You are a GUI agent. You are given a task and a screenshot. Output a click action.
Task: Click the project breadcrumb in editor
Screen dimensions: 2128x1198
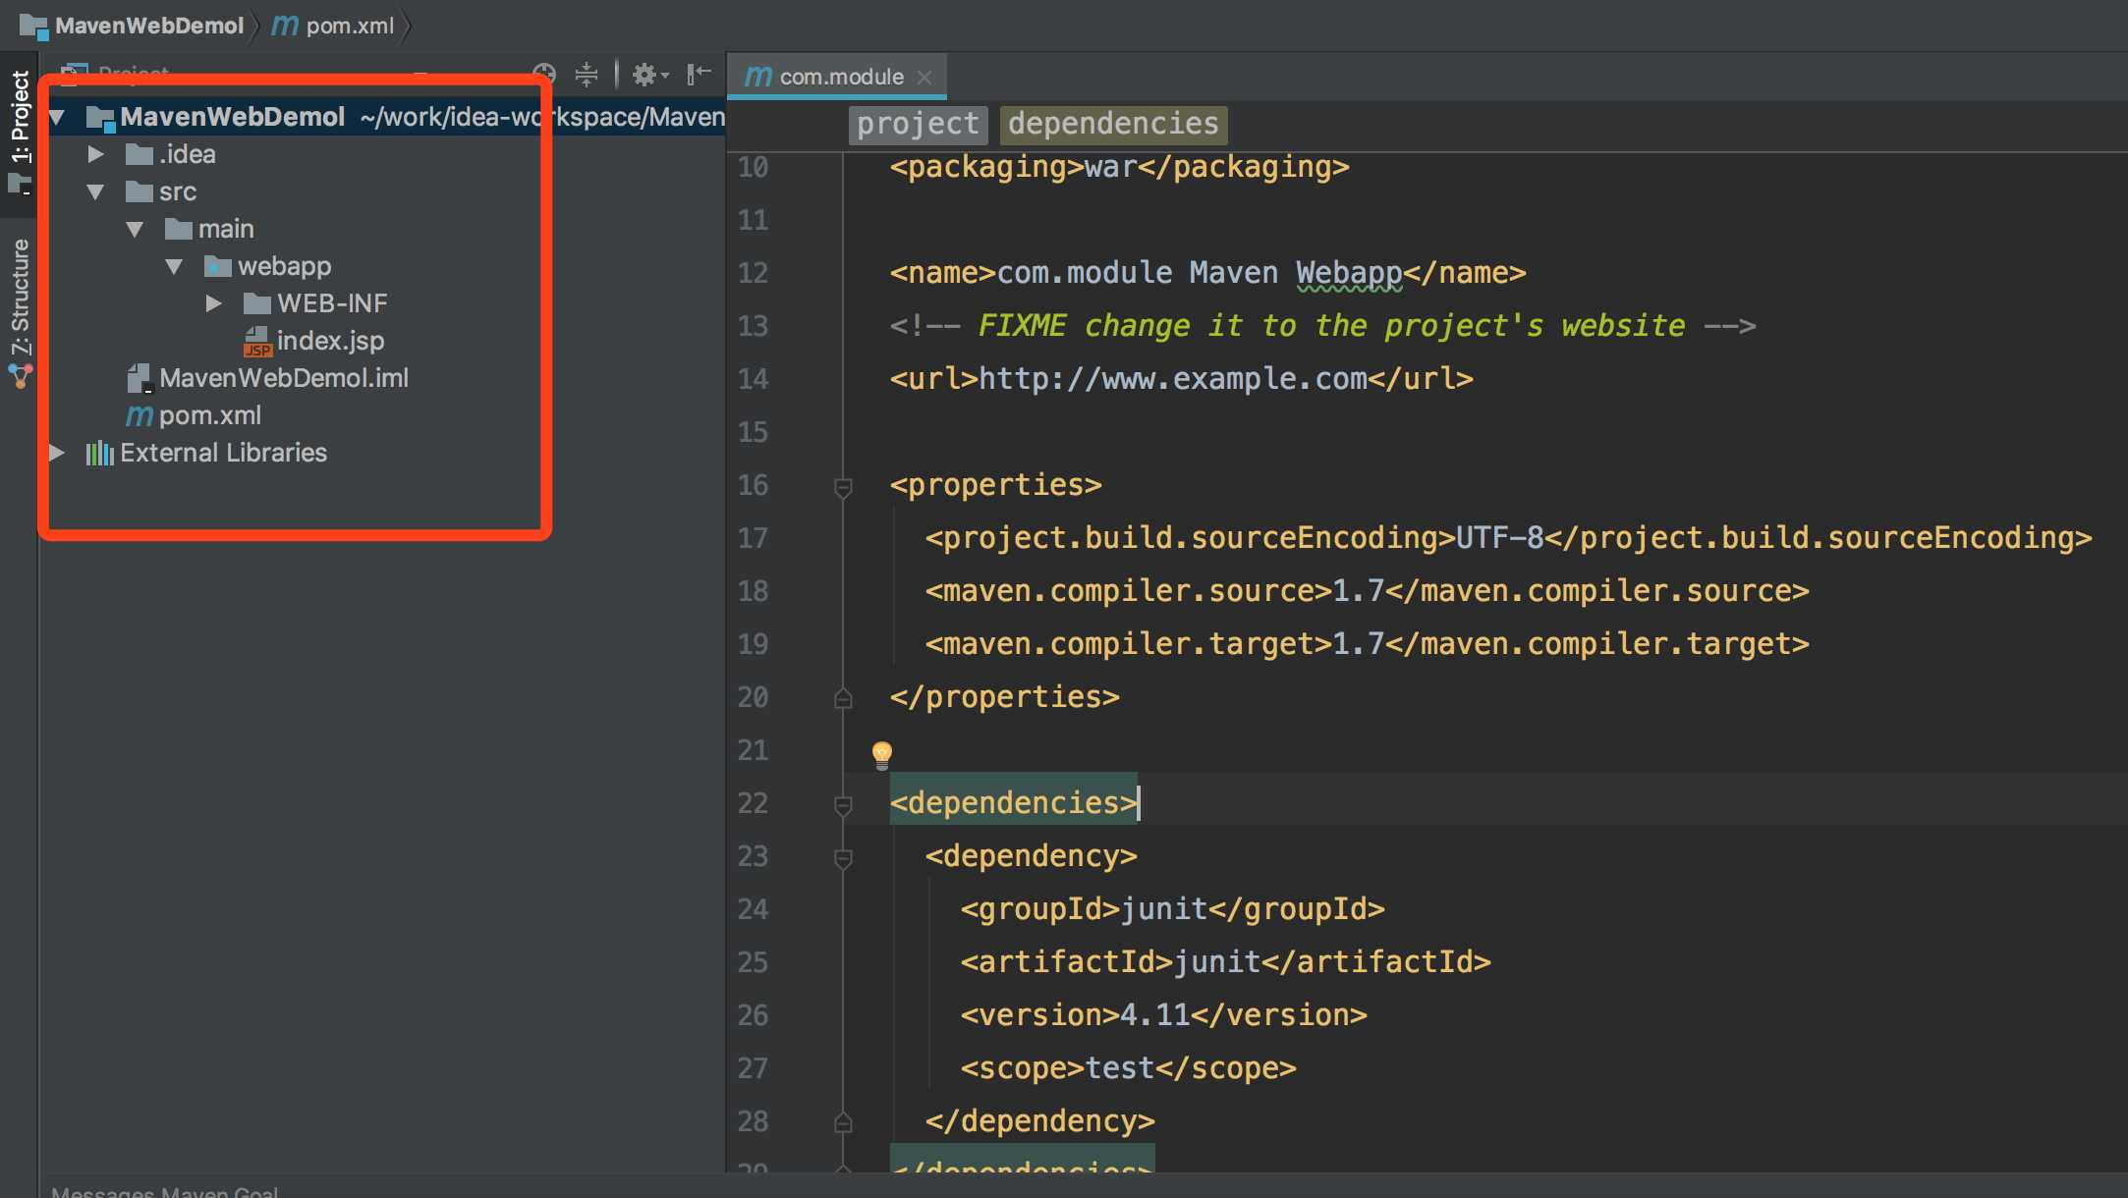[x=918, y=124]
